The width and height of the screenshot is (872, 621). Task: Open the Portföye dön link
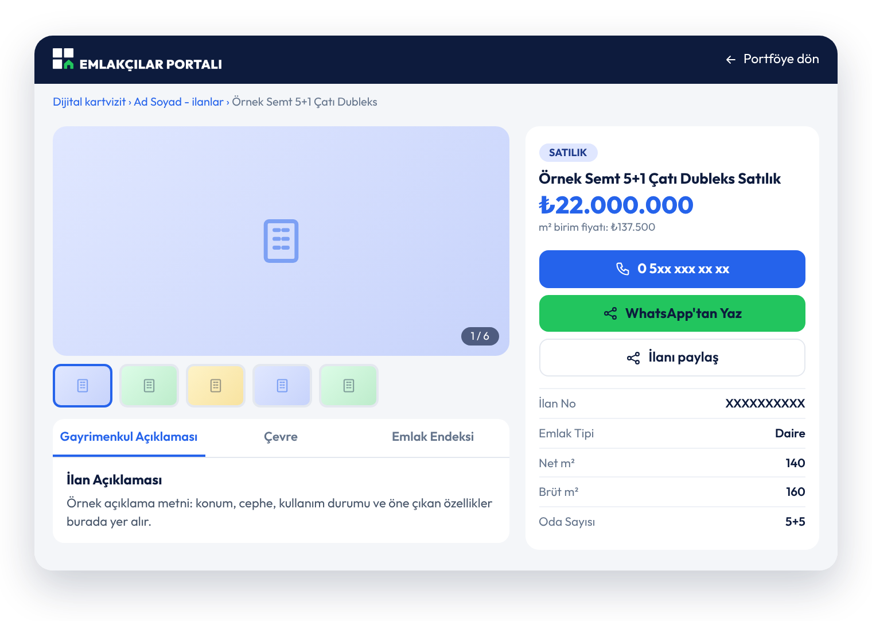[772, 59]
